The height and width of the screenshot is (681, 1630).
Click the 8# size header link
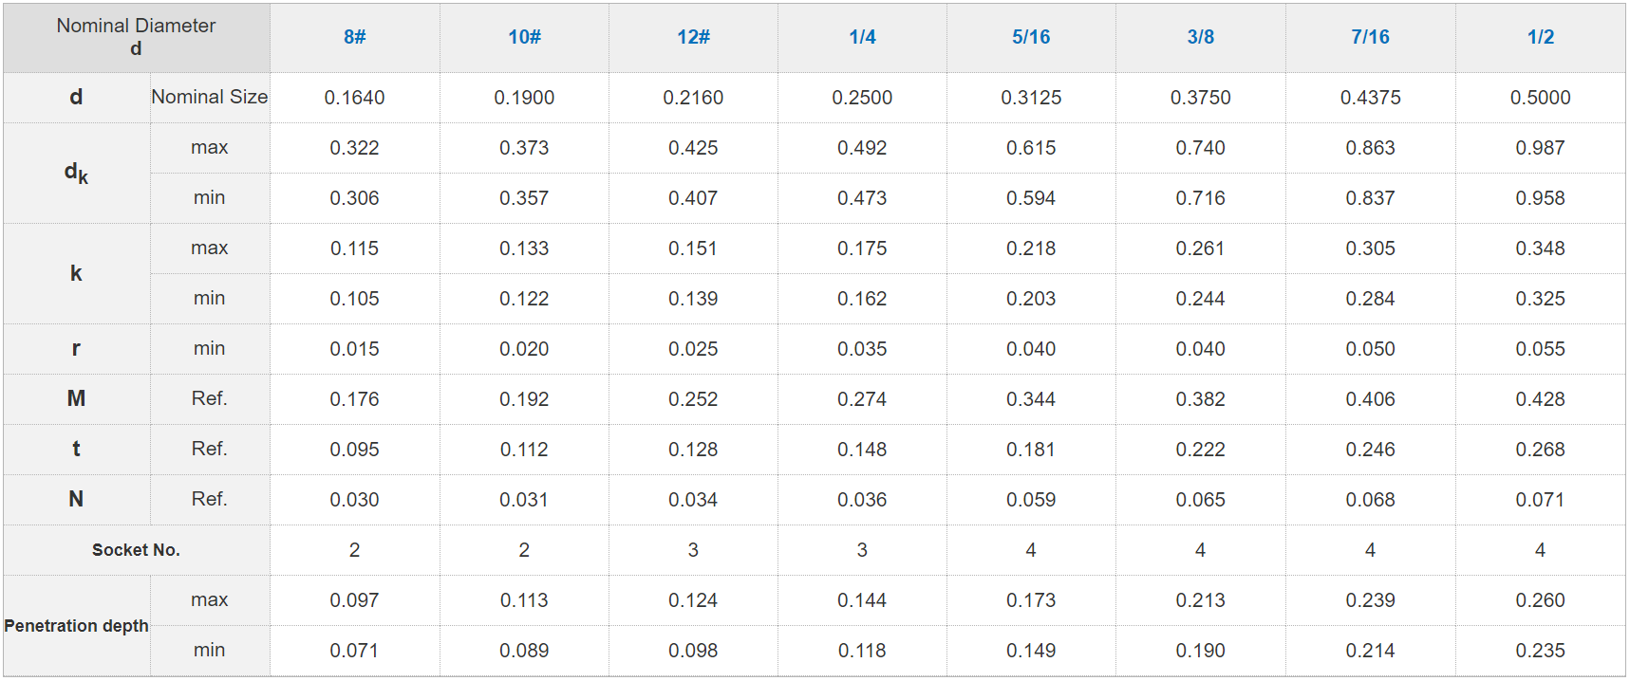354,37
